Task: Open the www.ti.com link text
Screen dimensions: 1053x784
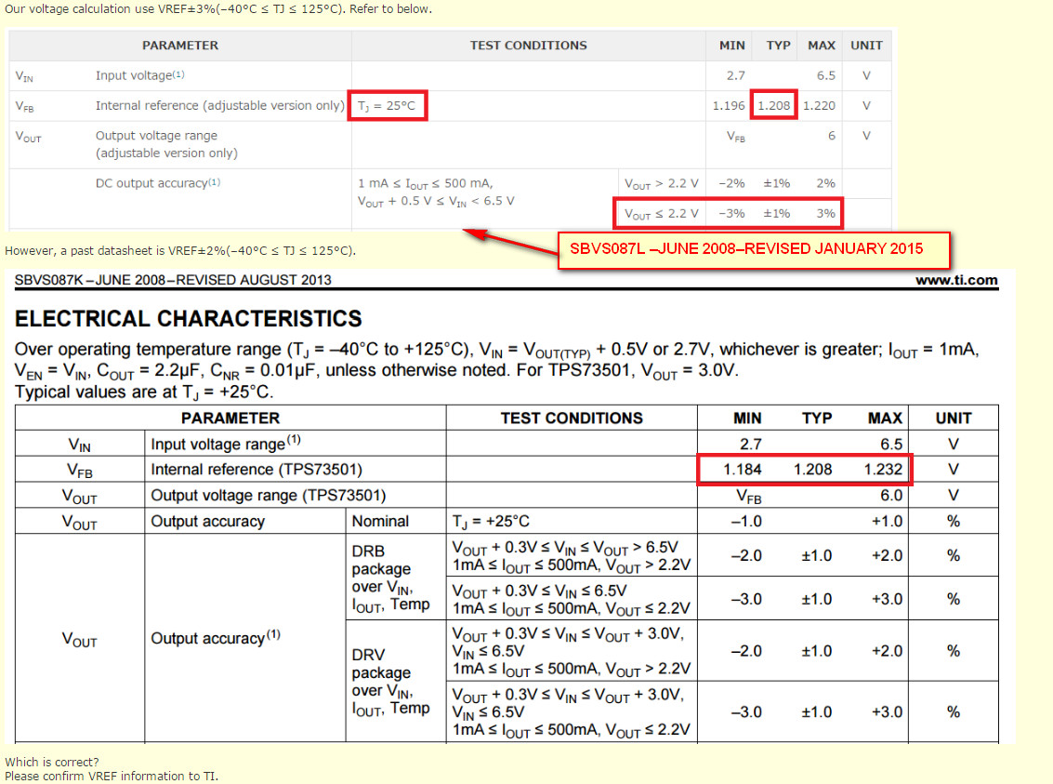Action: click(x=956, y=280)
